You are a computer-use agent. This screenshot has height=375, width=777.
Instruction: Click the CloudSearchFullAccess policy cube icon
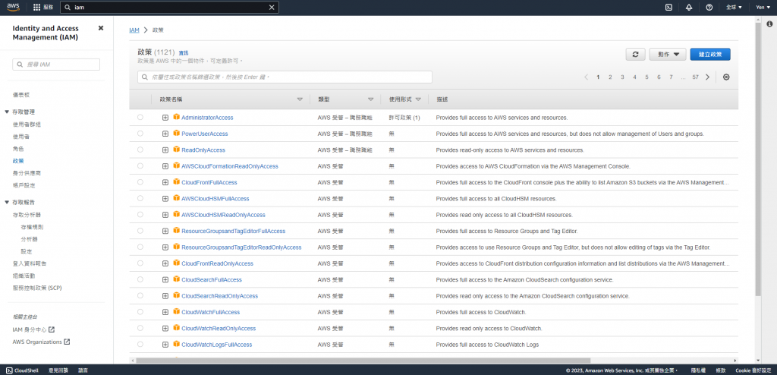tap(176, 279)
